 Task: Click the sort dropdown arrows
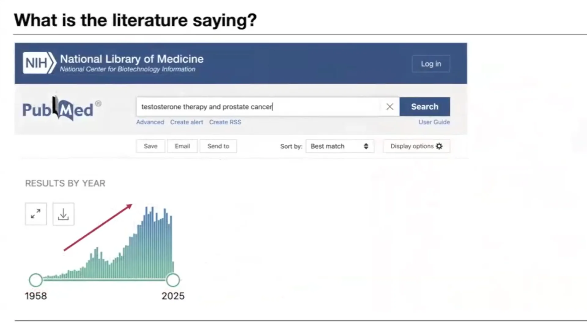[366, 146]
